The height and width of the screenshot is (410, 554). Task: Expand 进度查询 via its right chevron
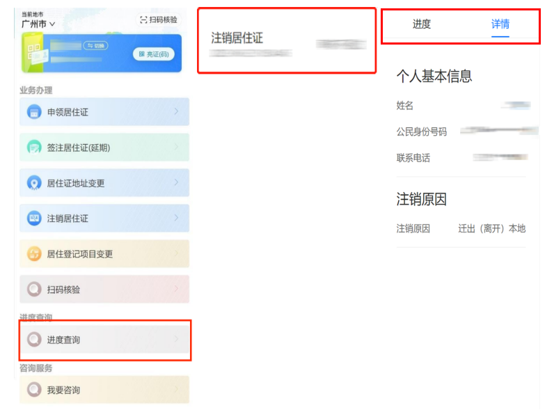pos(176,340)
